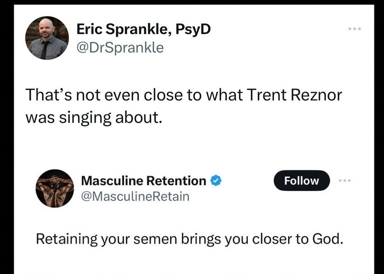Image resolution: width=384 pixels, height=274 pixels.
Task: Click Eric Sprankle's profile picture
Action: [47, 38]
